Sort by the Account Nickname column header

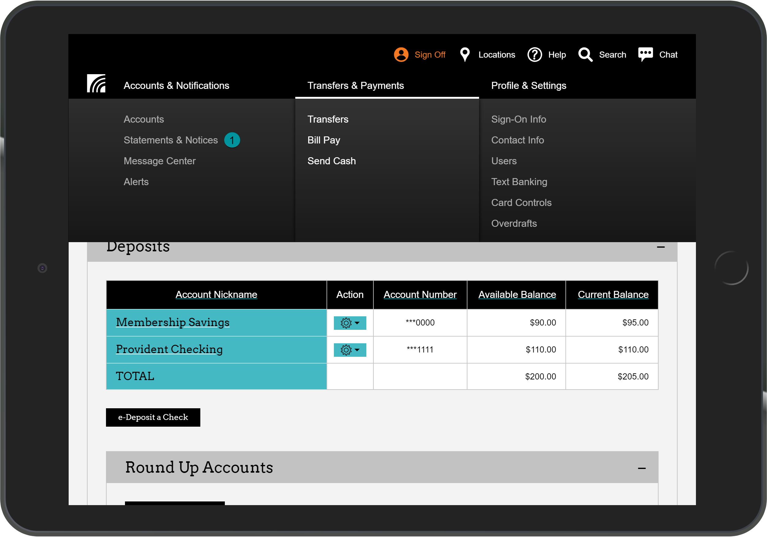(x=216, y=295)
